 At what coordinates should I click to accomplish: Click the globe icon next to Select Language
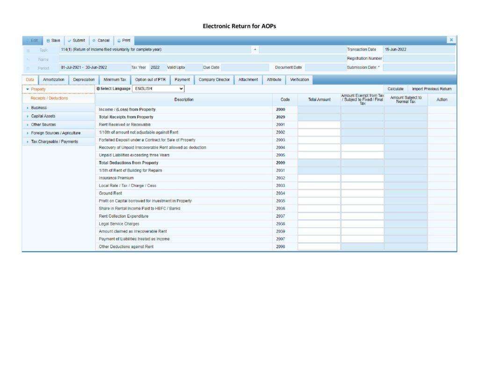coord(98,88)
